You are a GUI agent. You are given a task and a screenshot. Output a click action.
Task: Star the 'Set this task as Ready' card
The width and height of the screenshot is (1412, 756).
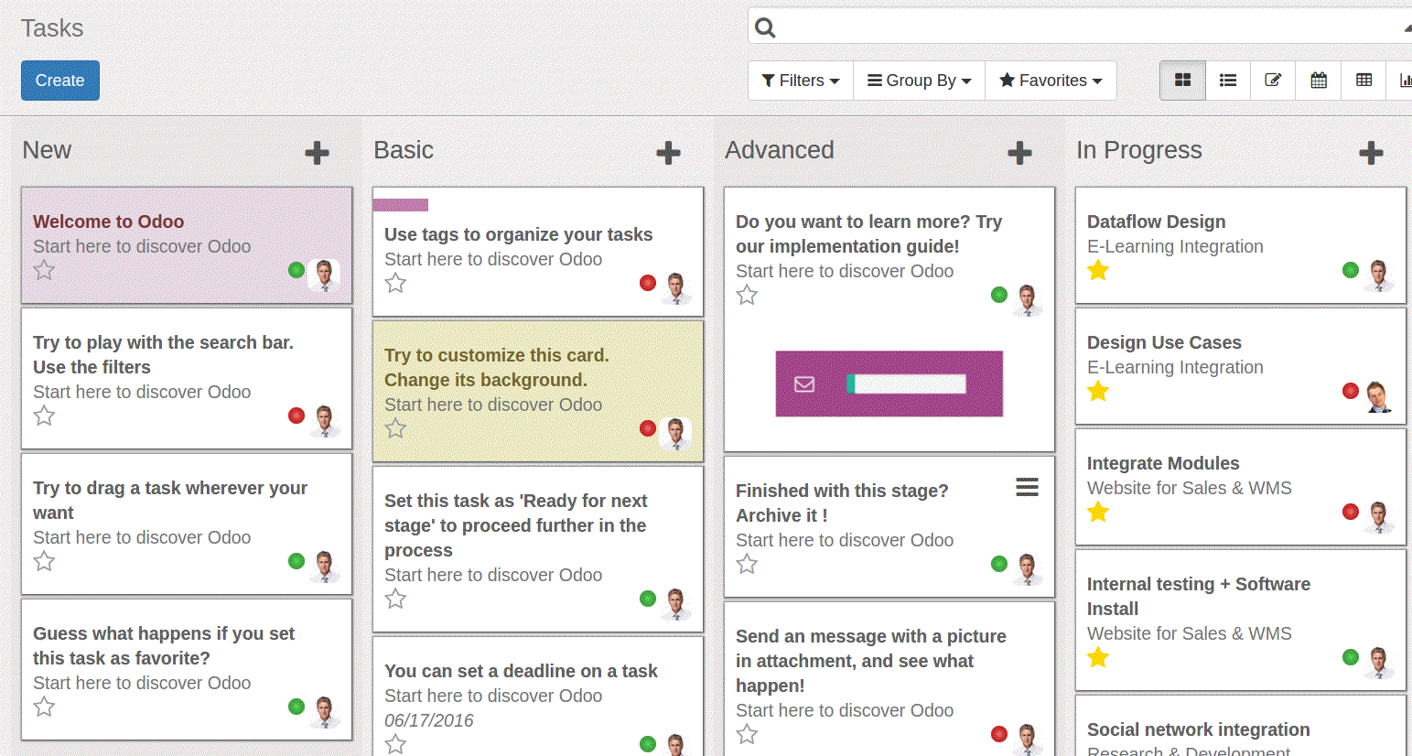pos(395,599)
